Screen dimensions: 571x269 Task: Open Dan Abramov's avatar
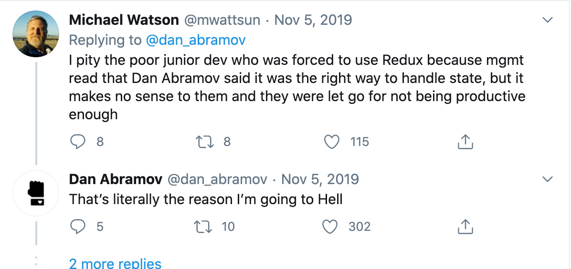click(x=35, y=193)
